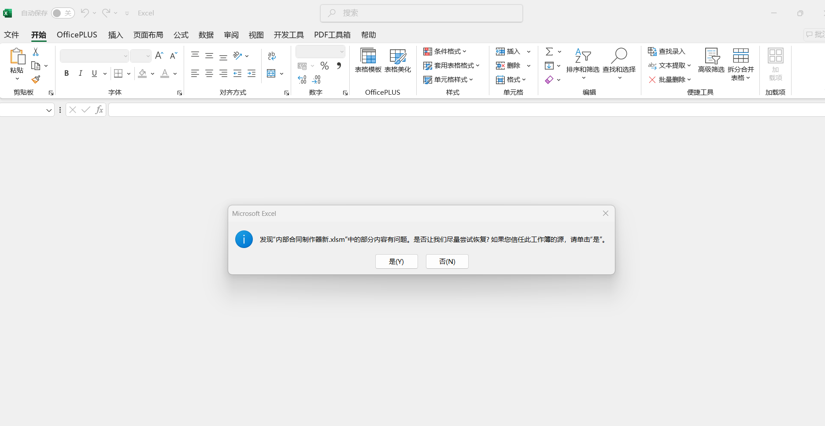Click 否(N) to decline recovery
The width and height of the screenshot is (825, 426).
[x=447, y=261]
